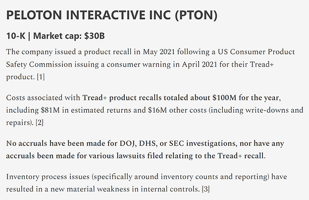Viewport: 309px width, 200px height.
Task: Click the '$16M other costs' text
Action: point(178,109)
